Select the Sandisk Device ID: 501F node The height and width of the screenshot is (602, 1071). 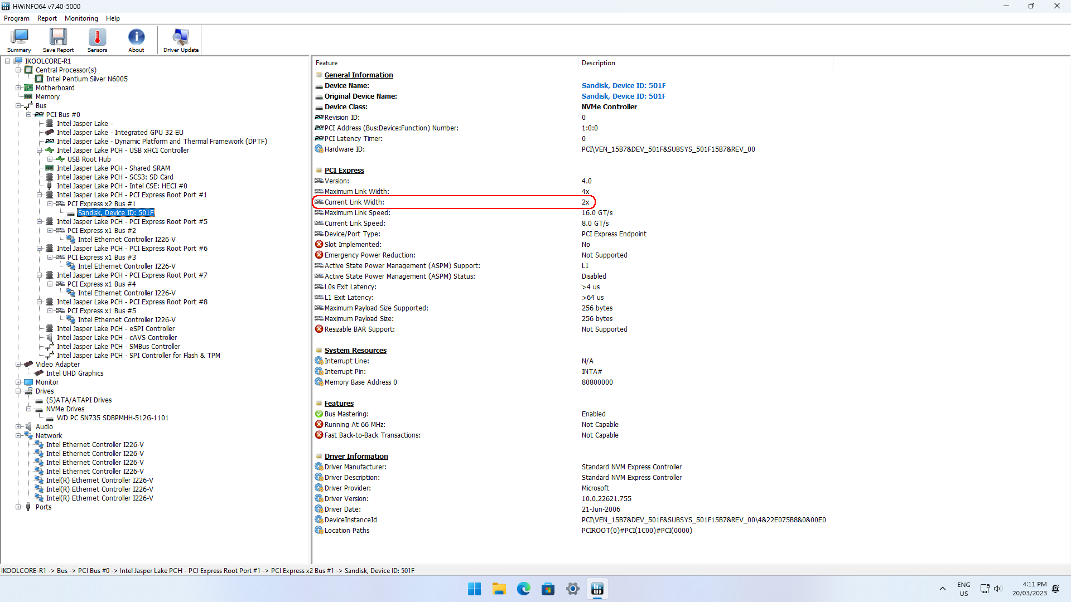[116, 213]
